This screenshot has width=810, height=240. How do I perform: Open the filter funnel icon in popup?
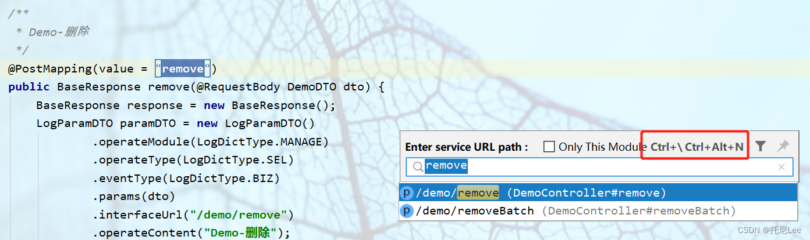(x=761, y=146)
